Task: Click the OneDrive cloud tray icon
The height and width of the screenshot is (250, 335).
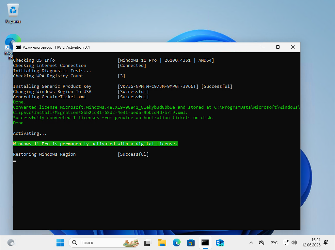Action: [x=262, y=242]
